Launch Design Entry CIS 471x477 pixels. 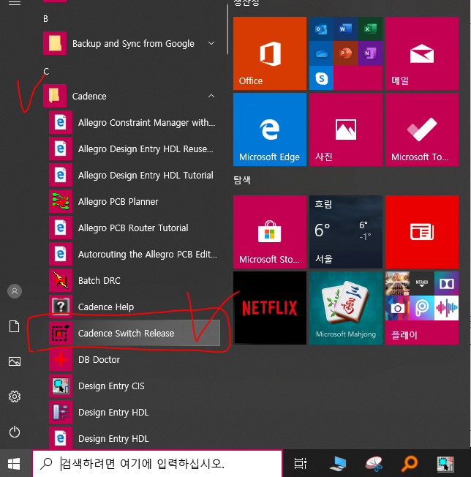135,386
